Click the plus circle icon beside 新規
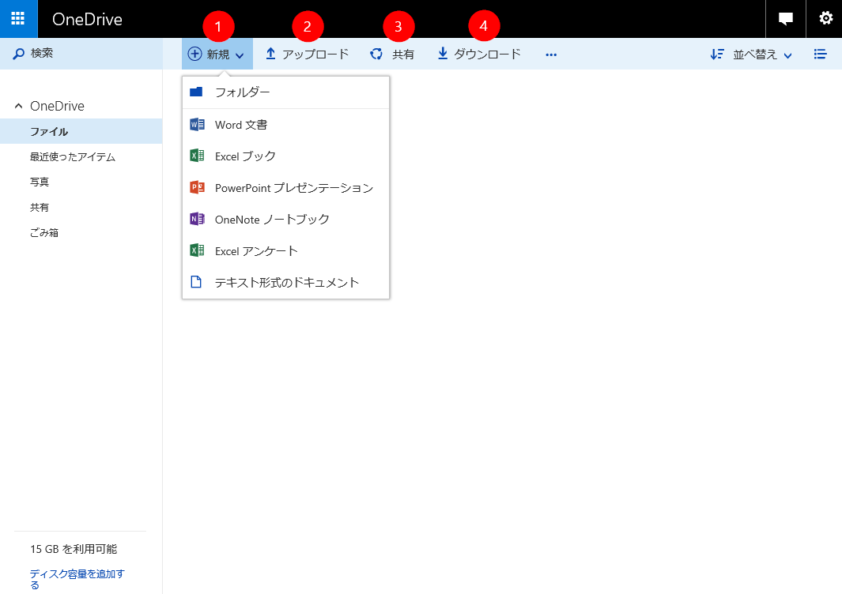This screenshot has width=842, height=594. tap(194, 54)
